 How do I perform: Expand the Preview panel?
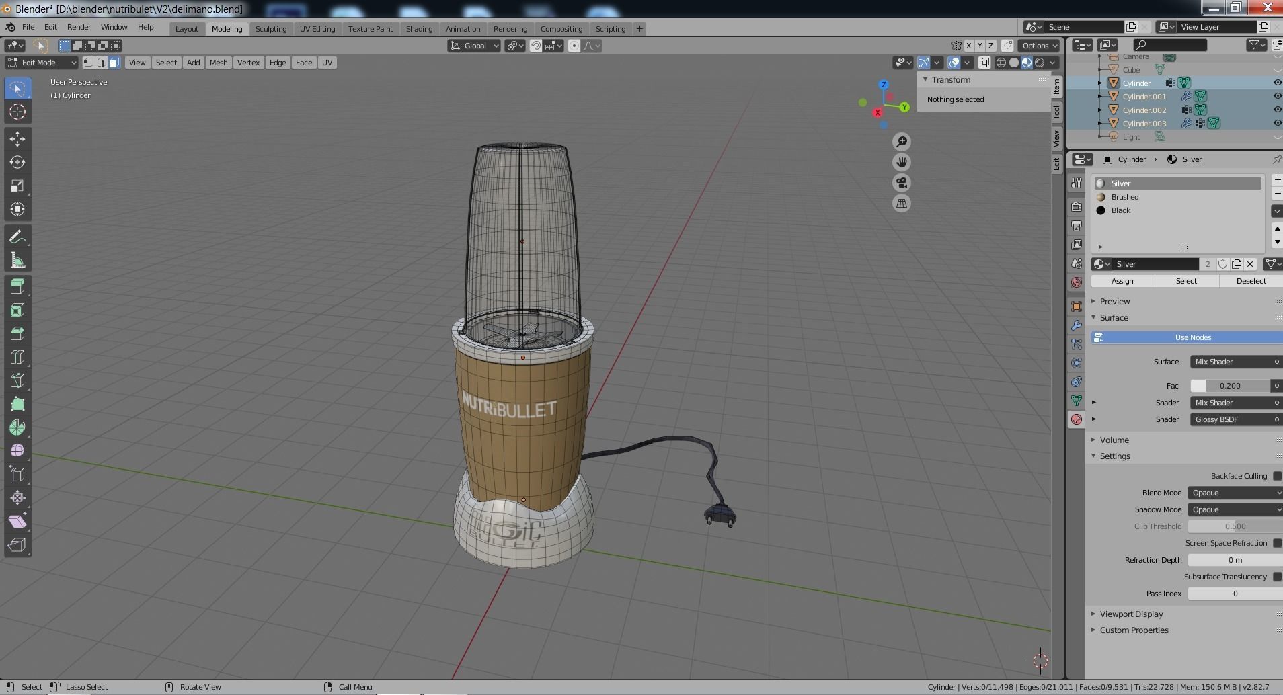point(1114,302)
